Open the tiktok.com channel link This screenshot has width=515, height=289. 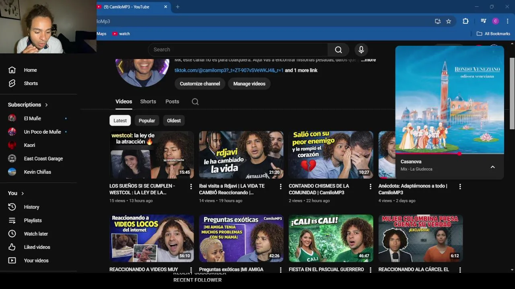(229, 70)
